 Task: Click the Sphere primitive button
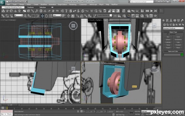pos(168,40)
